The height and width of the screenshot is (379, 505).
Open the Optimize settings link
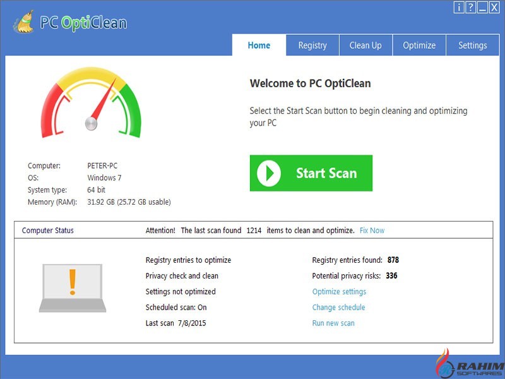[x=339, y=292]
